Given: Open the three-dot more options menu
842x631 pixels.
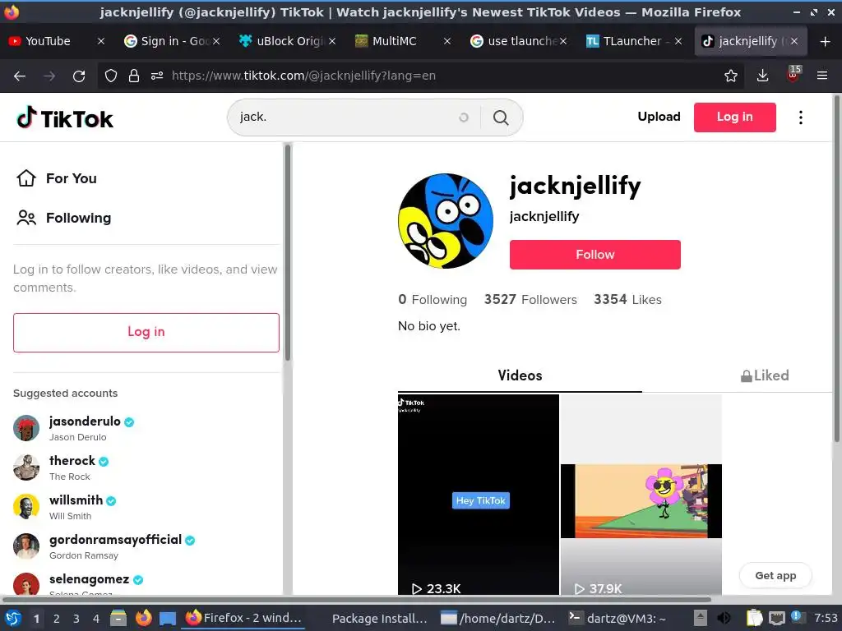Looking at the screenshot, I should point(800,117).
